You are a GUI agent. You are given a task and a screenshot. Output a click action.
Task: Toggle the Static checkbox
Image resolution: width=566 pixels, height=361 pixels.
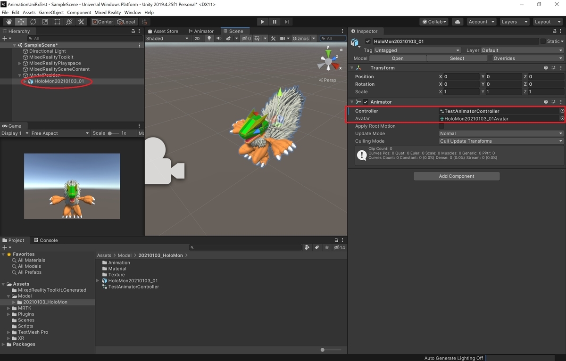[543, 41]
